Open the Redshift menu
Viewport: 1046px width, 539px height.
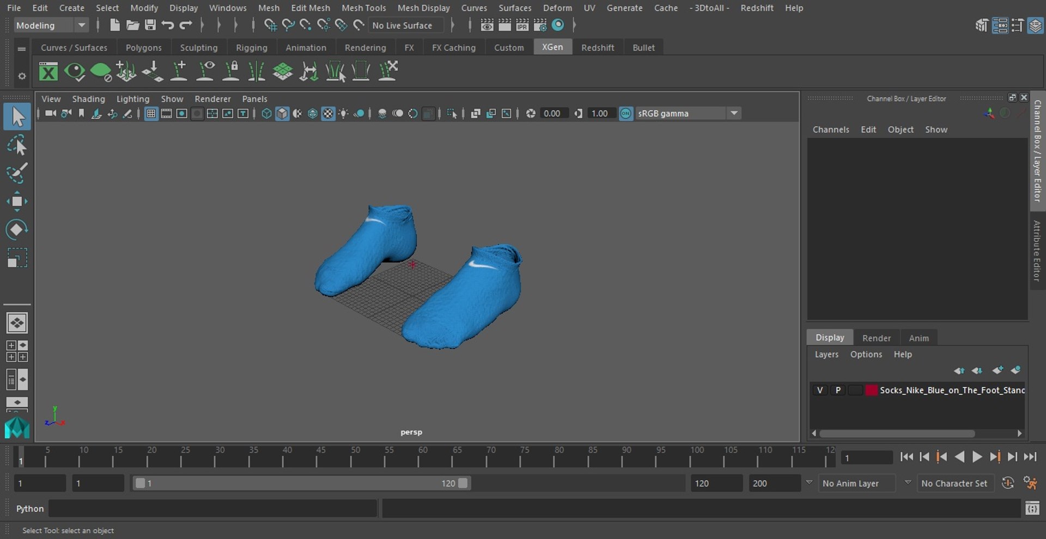tap(757, 8)
